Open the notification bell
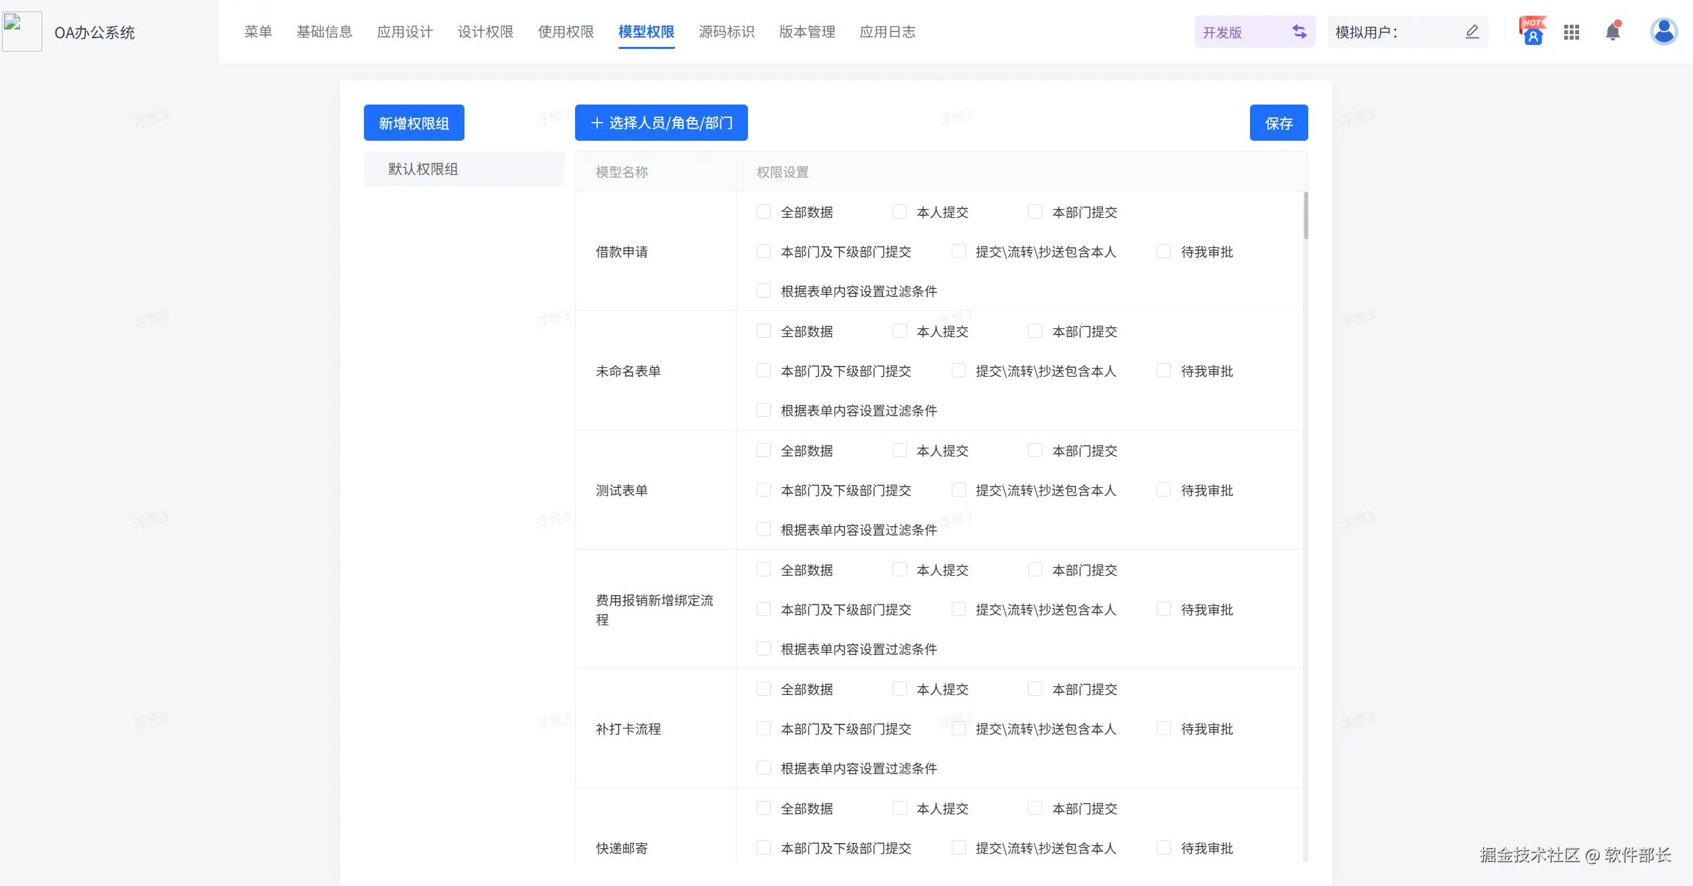 1613,31
